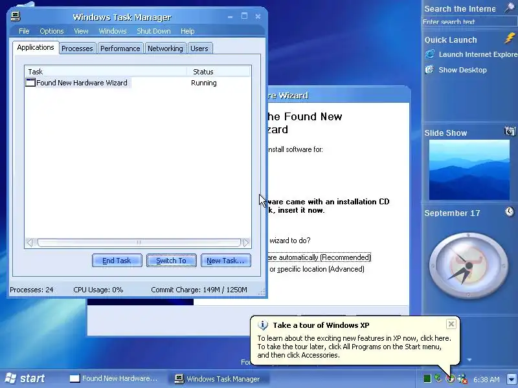The height and width of the screenshot is (388, 518).
Task: Click the 6:38 AM system clock
Action: coord(486,380)
